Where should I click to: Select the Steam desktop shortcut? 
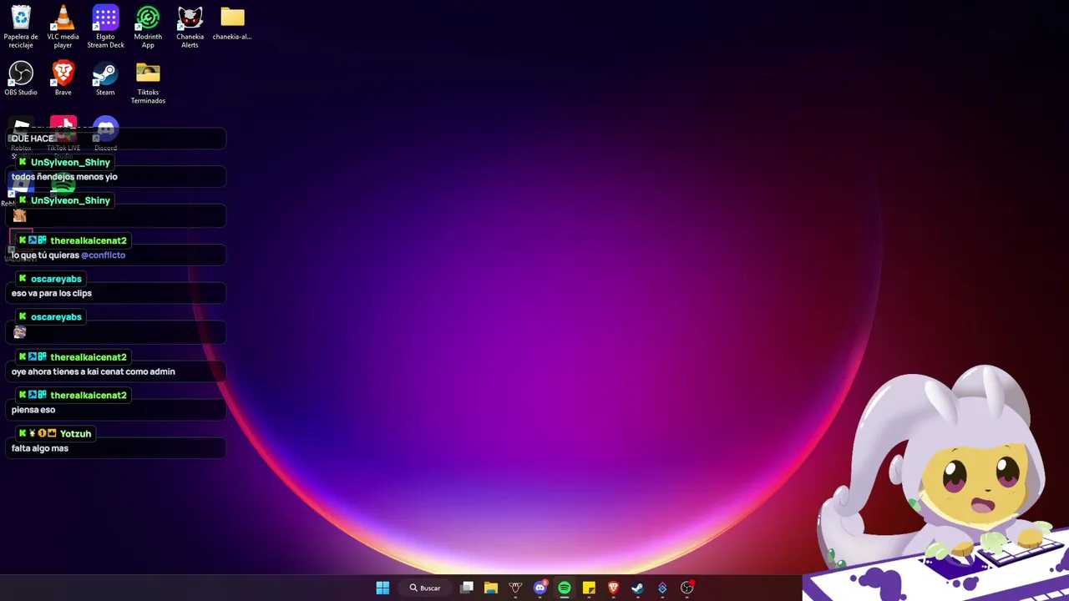pyautogui.click(x=105, y=78)
